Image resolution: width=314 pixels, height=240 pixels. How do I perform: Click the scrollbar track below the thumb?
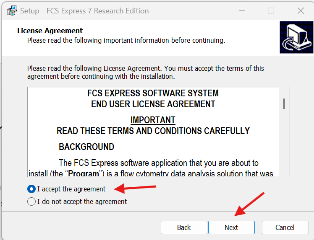(x=284, y=143)
